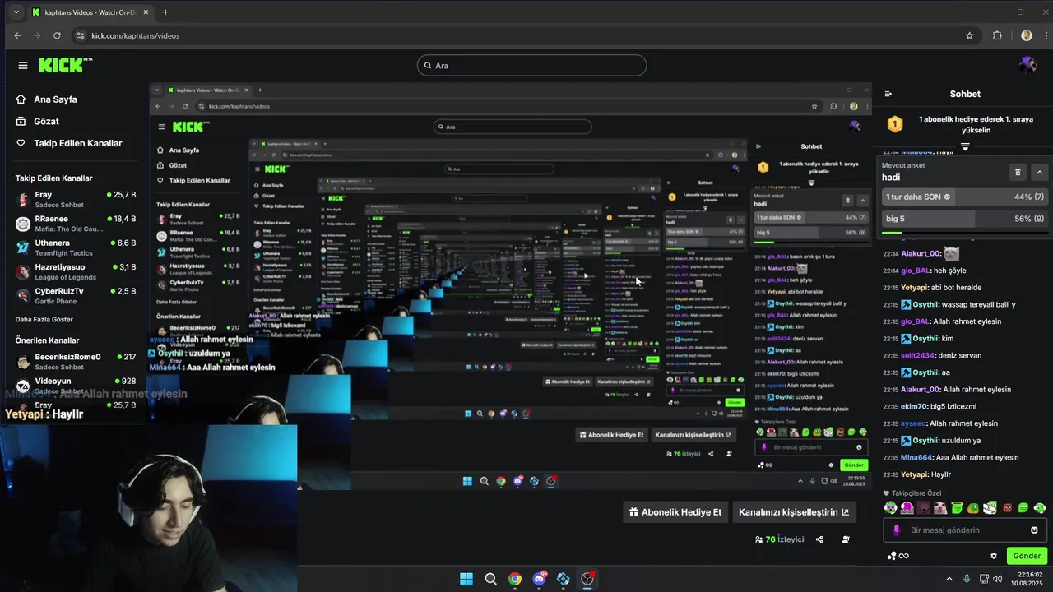Click solit2434 username in chat
This screenshot has height=592, width=1053.
pos(917,355)
